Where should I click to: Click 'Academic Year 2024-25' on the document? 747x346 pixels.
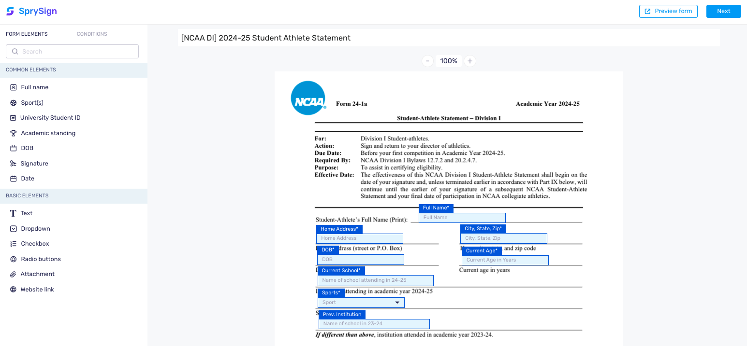click(548, 104)
